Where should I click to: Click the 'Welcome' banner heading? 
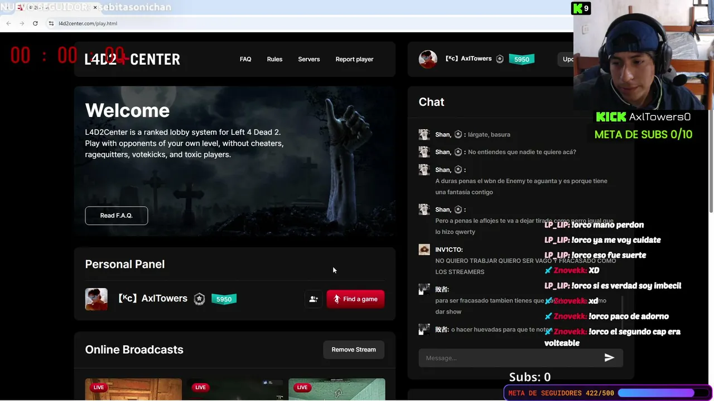[127, 110]
